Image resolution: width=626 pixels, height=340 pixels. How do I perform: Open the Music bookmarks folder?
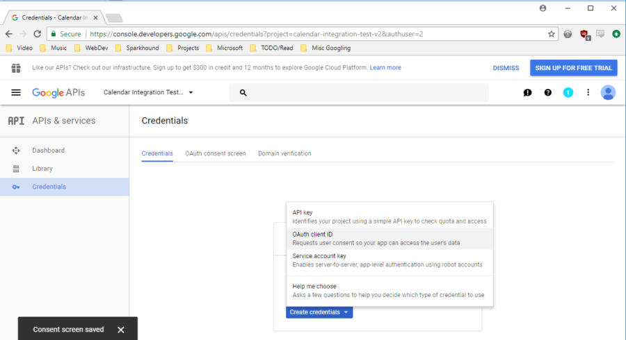(x=53, y=48)
